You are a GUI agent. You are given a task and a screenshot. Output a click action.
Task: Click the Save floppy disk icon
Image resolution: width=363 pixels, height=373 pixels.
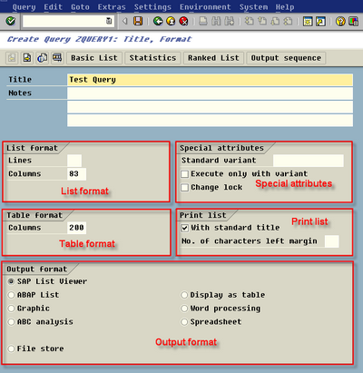pyautogui.click(x=138, y=21)
